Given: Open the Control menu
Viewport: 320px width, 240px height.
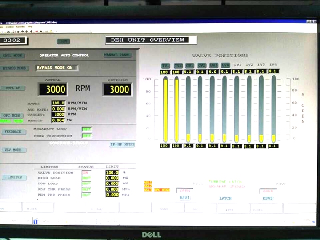Looking at the screenshot, I should pos(9,27).
